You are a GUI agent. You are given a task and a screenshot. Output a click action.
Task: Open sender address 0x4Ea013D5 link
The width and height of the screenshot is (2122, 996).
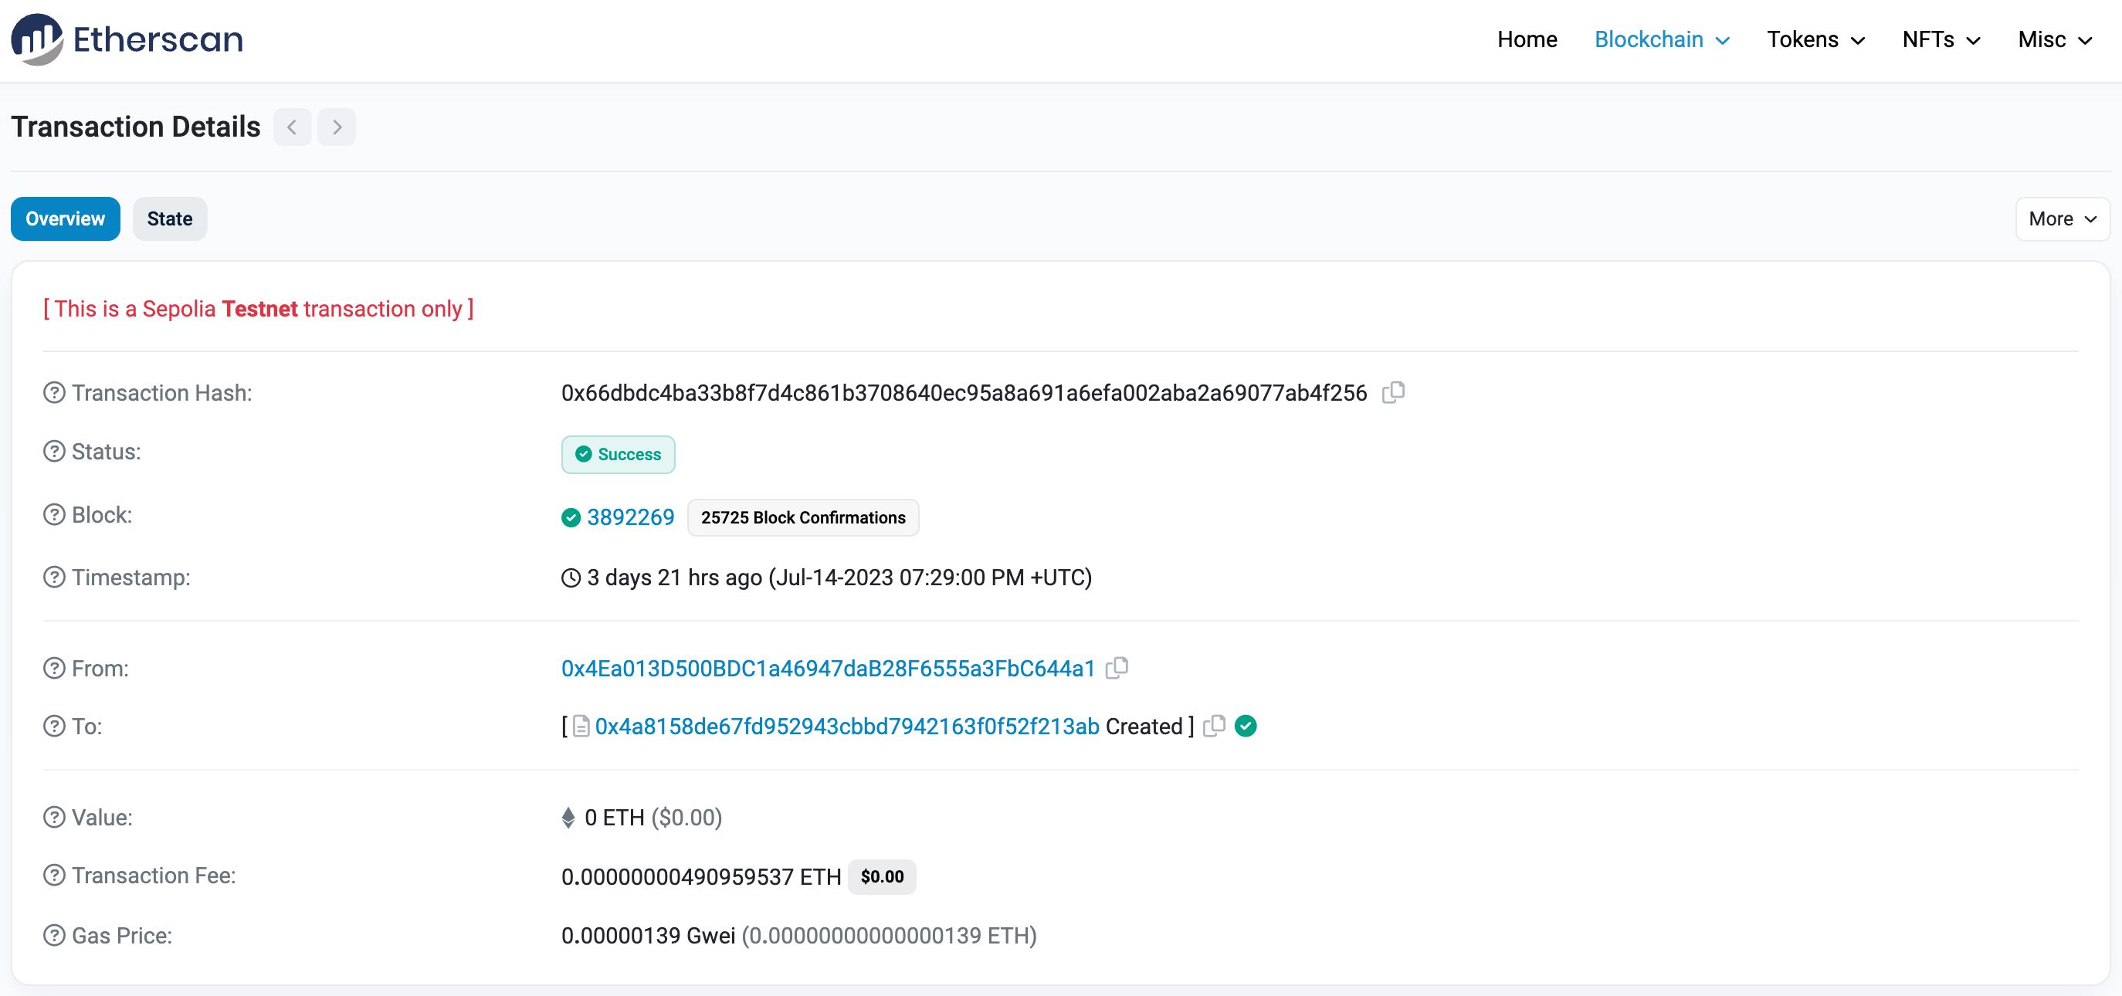click(x=828, y=668)
